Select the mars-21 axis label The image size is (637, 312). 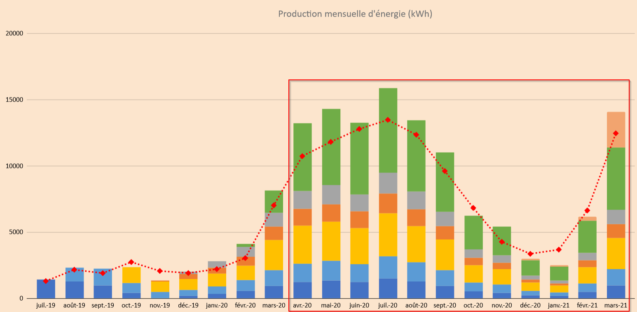point(616,305)
